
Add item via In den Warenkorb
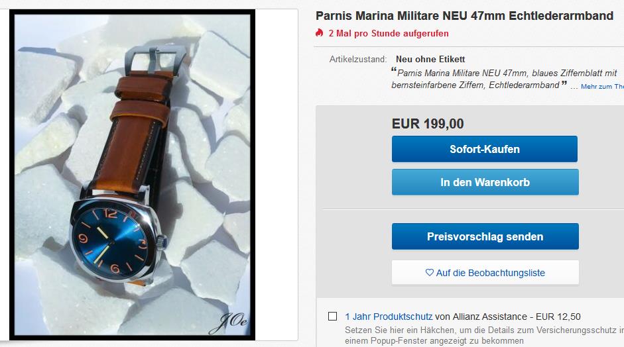[484, 182]
